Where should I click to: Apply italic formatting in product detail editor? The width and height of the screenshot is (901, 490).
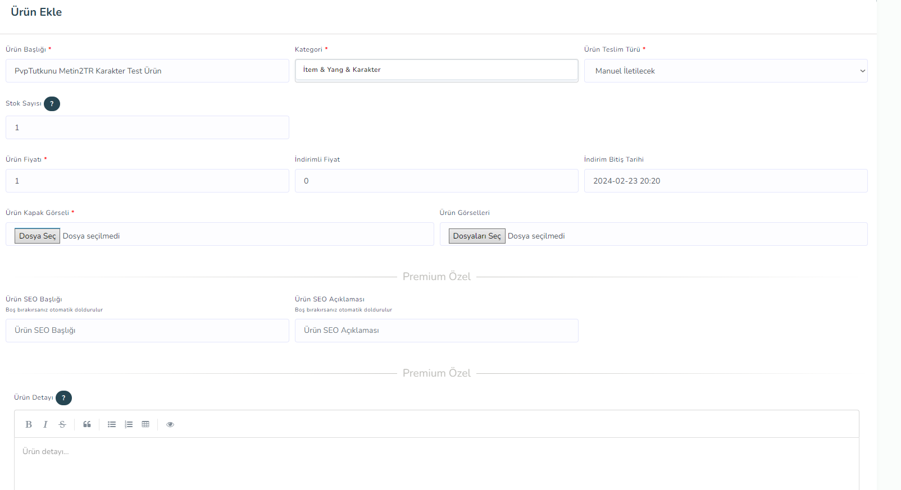coord(45,424)
